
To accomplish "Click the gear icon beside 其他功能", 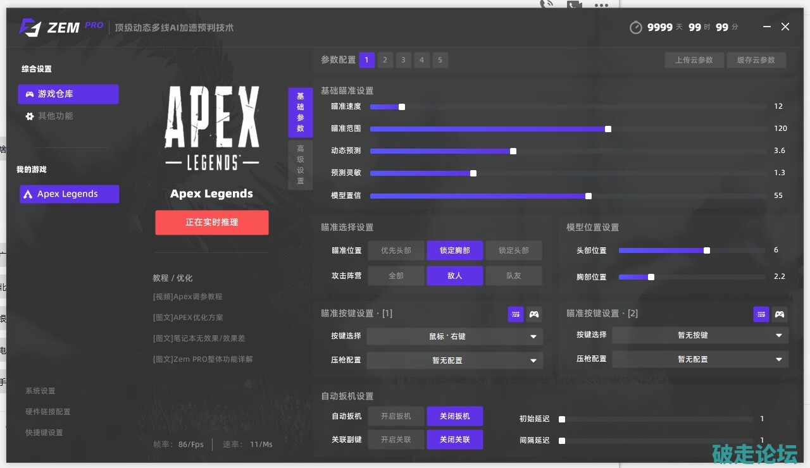I will click(29, 116).
